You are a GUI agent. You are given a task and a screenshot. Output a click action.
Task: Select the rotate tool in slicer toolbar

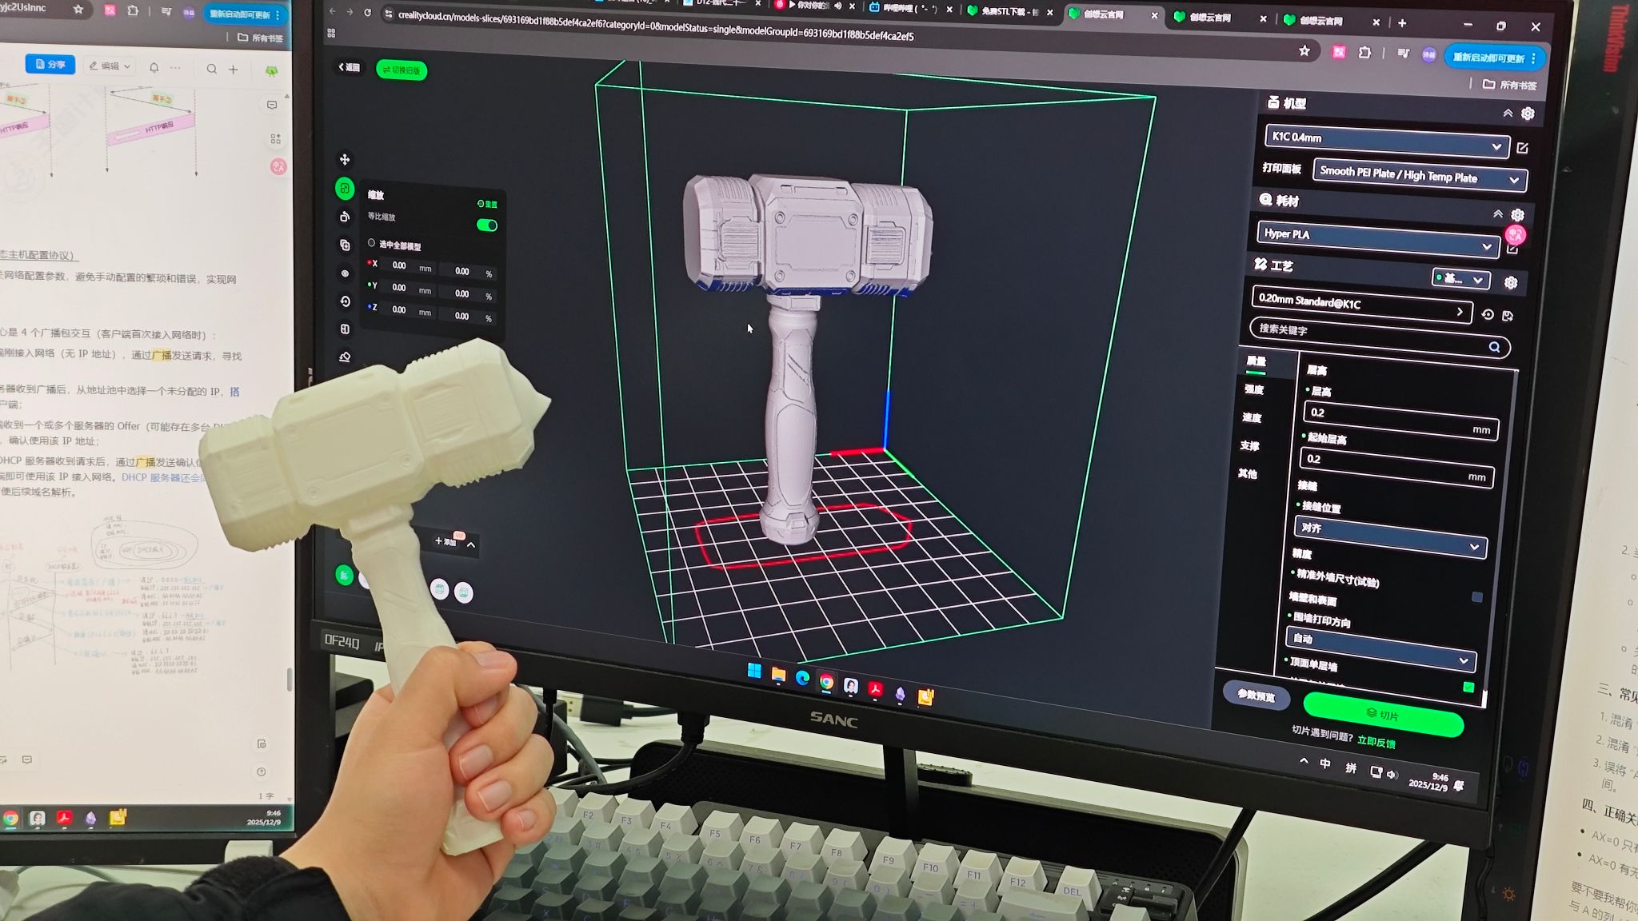(x=345, y=217)
